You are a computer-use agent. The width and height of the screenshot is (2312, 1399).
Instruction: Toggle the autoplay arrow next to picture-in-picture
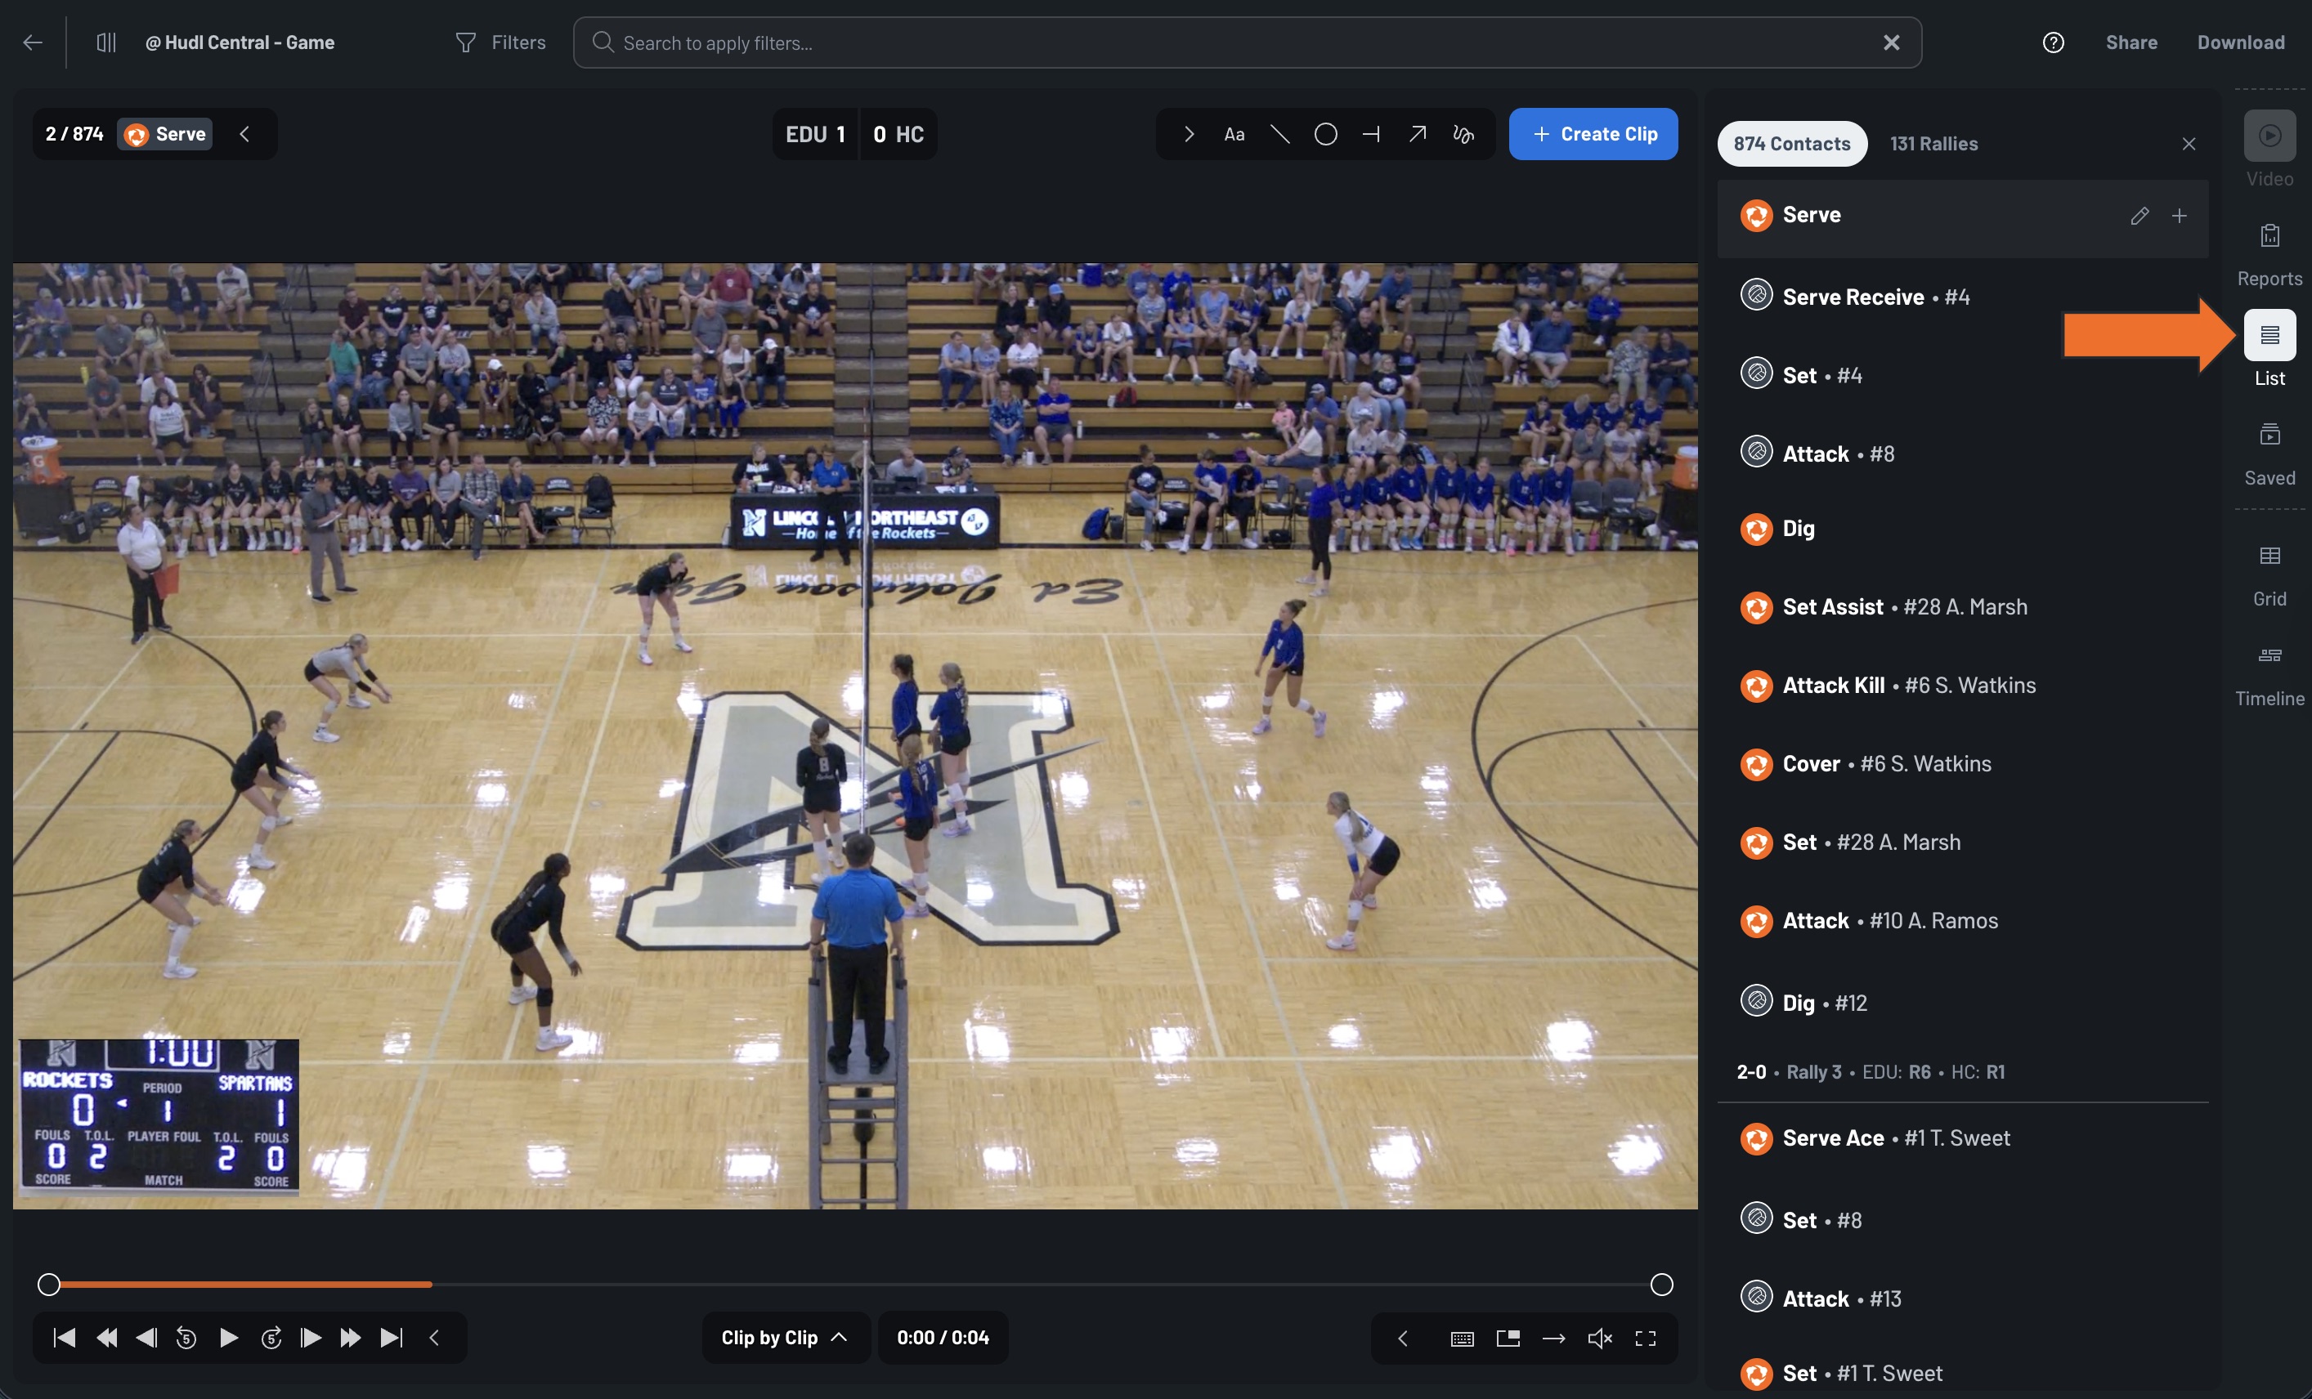1553,1337
